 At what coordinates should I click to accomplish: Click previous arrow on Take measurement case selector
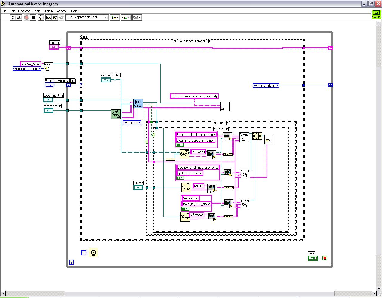(175, 41)
